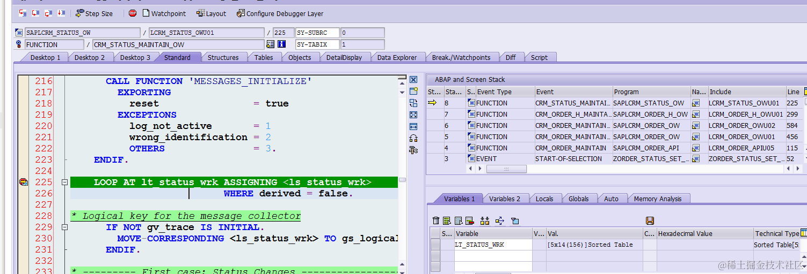Viewport: 807px width, 274px height.
Task: Select the Tables tab
Action: click(x=264, y=57)
